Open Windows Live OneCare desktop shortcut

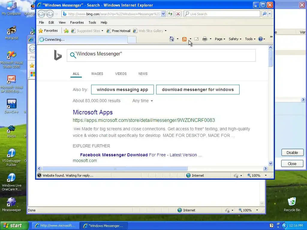point(11,182)
